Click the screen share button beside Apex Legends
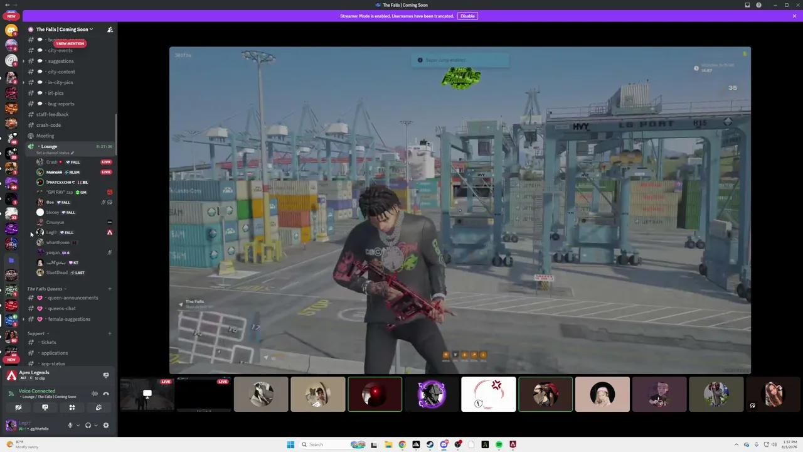This screenshot has height=452, width=803. click(106, 375)
